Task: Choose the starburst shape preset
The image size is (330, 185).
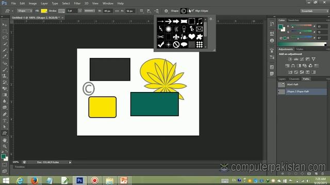Action: pyautogui.click(x=169, y=29)
